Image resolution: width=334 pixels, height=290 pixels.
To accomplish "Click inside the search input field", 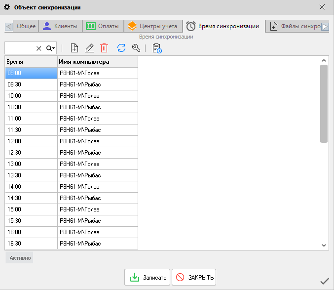I will pos(20,48).
